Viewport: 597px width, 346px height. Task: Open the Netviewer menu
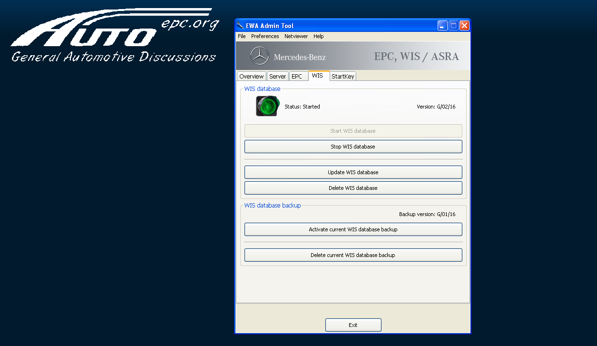[296, 36]
